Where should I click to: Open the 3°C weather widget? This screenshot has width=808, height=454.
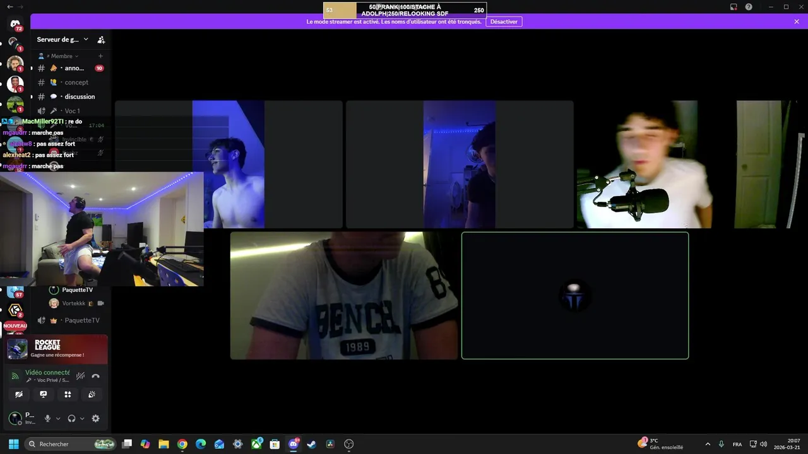click(662, 444)
